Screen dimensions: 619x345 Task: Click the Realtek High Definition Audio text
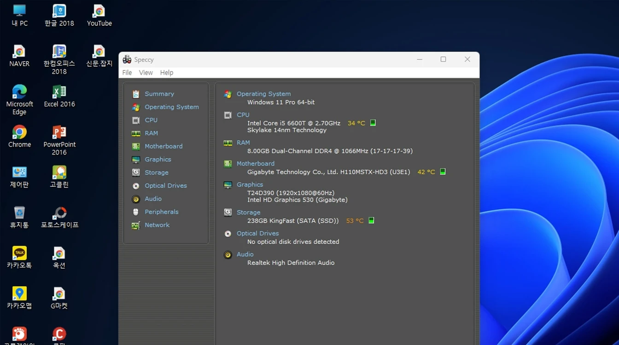291,263
